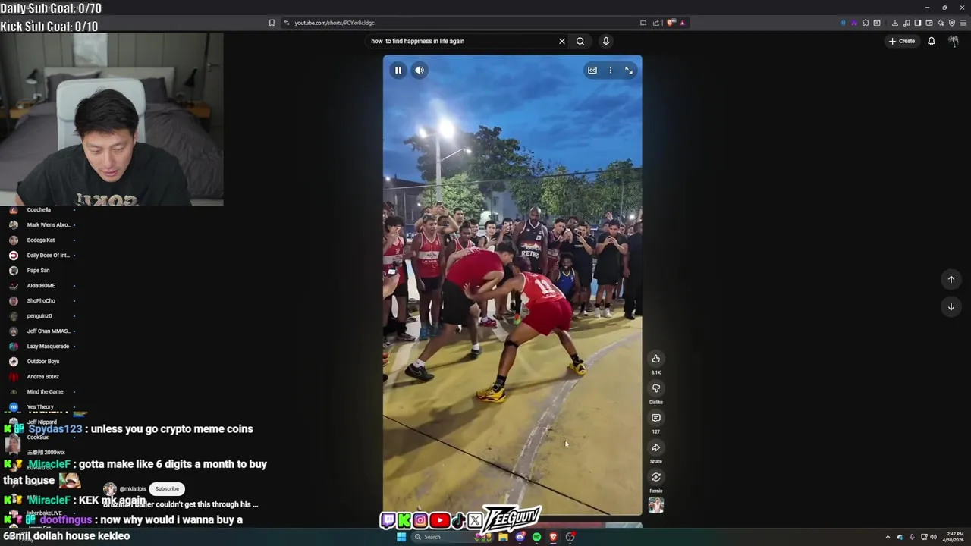Open Brave Leo AI sparkle icon

941,23
